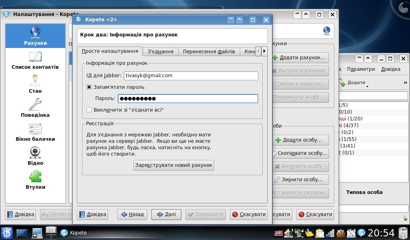Viewport: 410px width, 240px height.
Task: Switch to the Перенесення файлів tab
Action: (x=209, y=52)
